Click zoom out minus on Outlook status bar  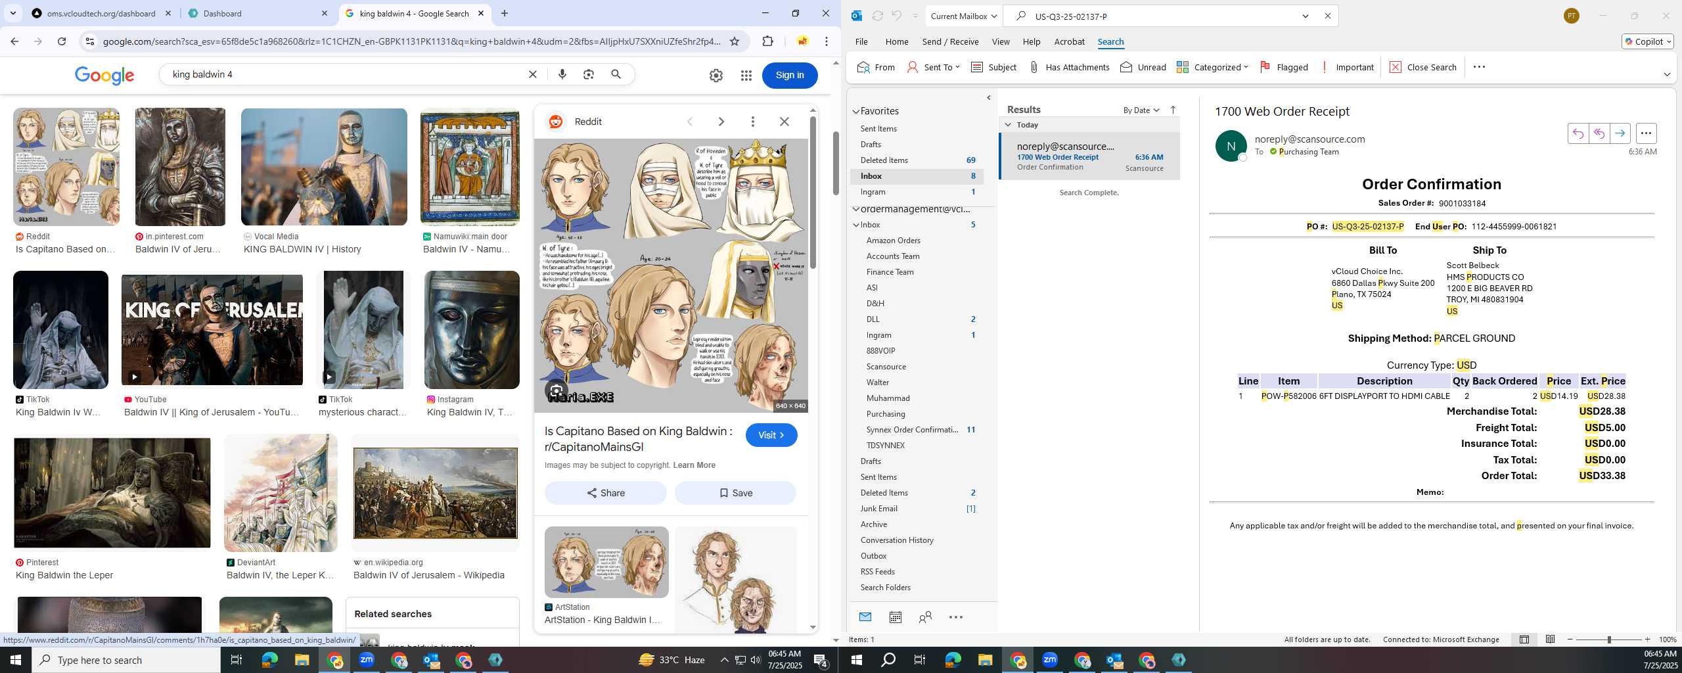coord(1570,639)
